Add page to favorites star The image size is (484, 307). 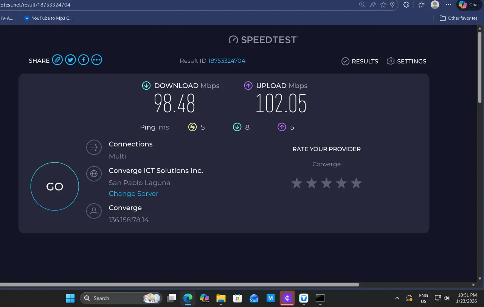[383, 5]
